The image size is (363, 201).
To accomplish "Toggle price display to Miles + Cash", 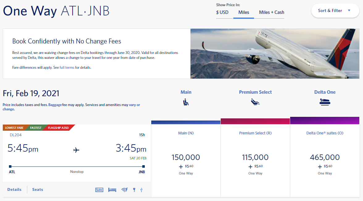I will tap(272, 12).
